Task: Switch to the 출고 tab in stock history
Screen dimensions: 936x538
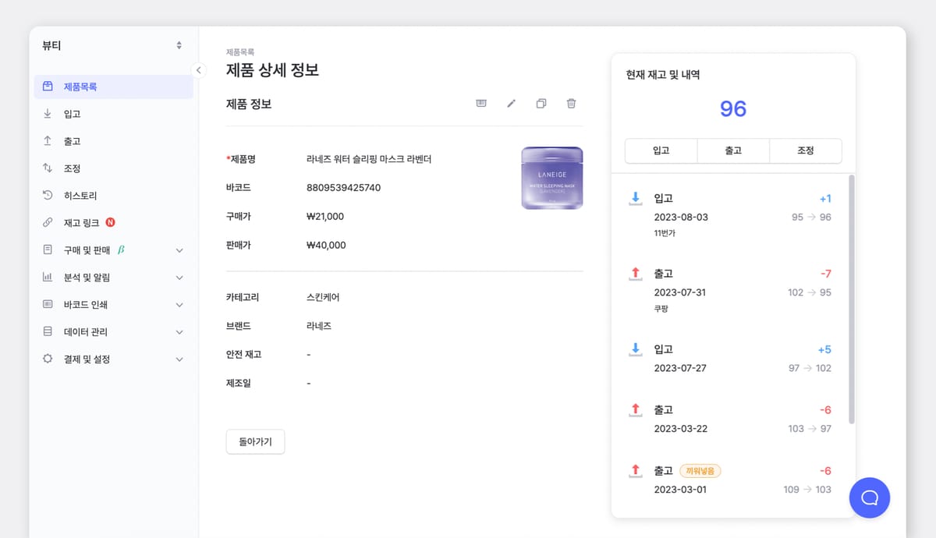Action: pyautogui.click(x=732, y=150)
